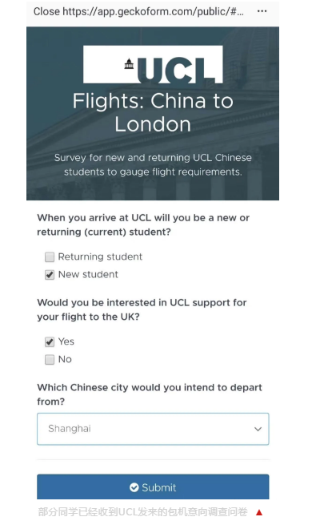This screenshot has height=525, width=312.
Task: Click the geckoform URL in address bar
Action: click(153, 11)
